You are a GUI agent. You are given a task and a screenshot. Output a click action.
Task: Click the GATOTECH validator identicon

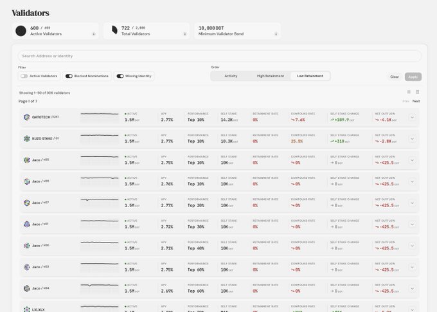click(x=27, y=117)
